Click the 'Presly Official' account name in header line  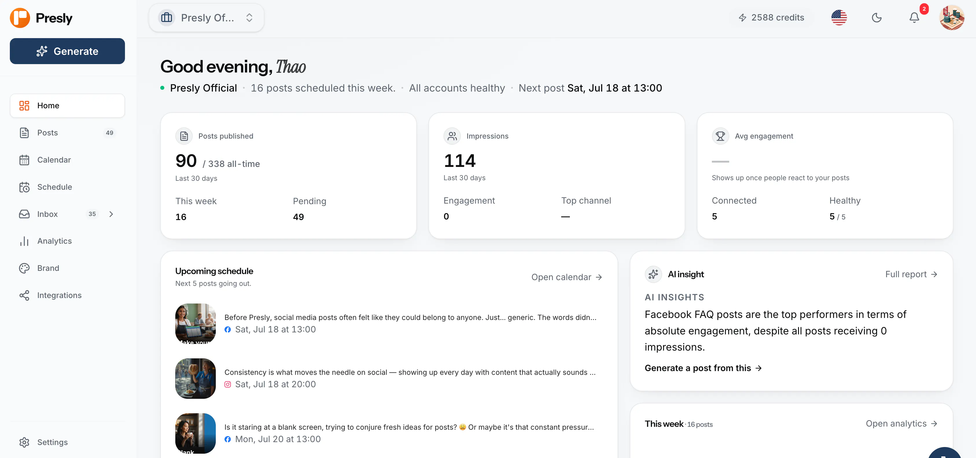point(203,88)
